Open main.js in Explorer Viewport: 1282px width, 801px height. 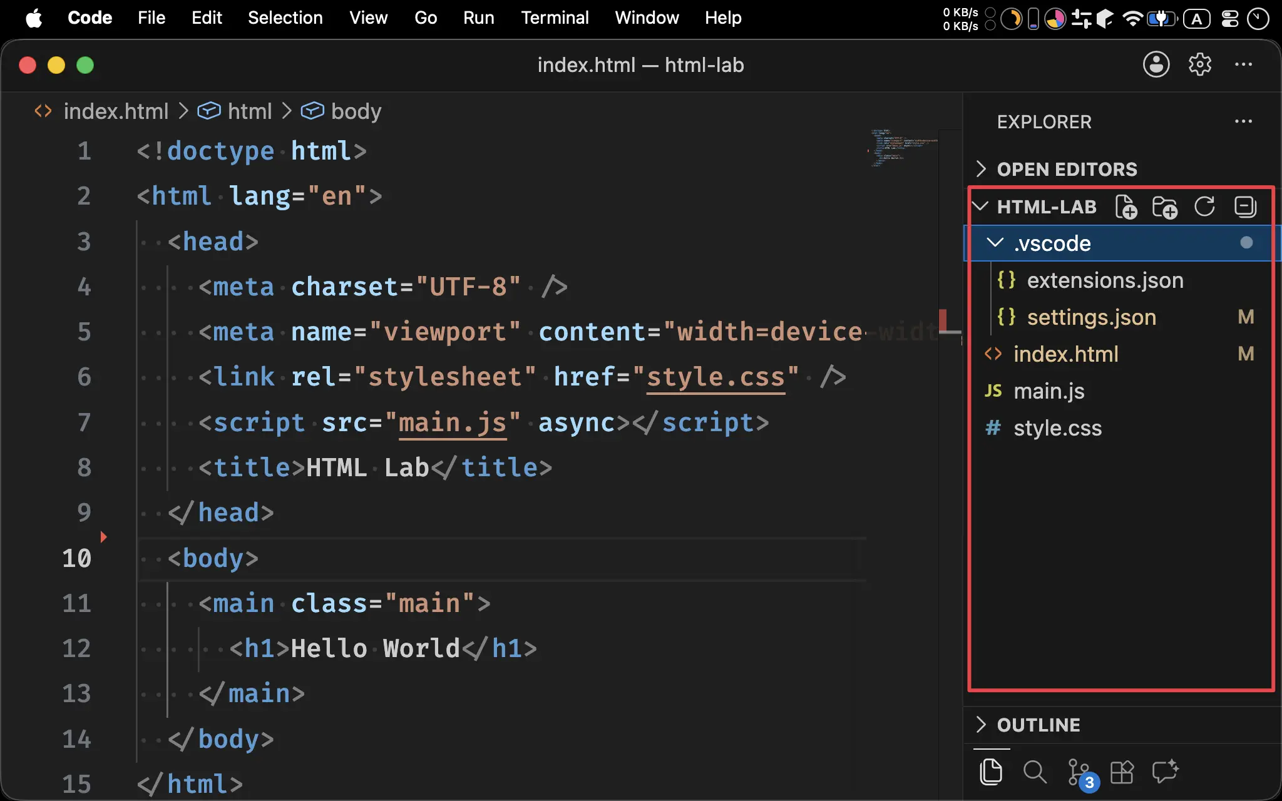coord(1122,391)
